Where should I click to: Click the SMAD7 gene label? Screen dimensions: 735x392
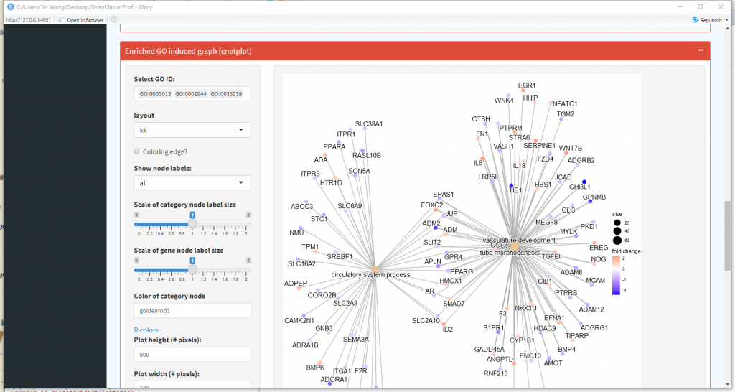pos(454,304)
